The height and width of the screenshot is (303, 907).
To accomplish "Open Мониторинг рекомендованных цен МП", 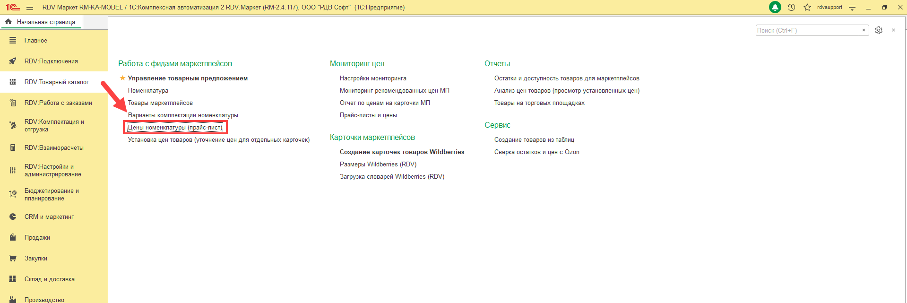I will coord(395,91).
